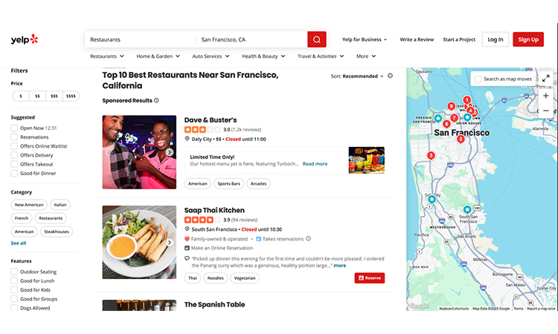This screenshot has width=558, height=334.
Task: Open the Restaurants navigation menu
Action: [x=106, y=56]
